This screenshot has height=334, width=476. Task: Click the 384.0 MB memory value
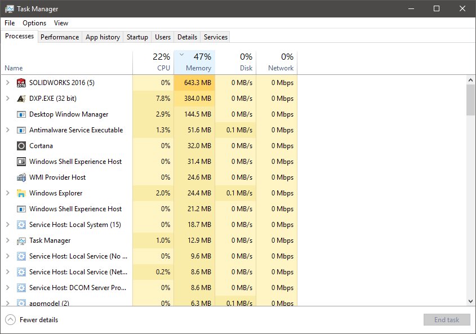(198, 99)
